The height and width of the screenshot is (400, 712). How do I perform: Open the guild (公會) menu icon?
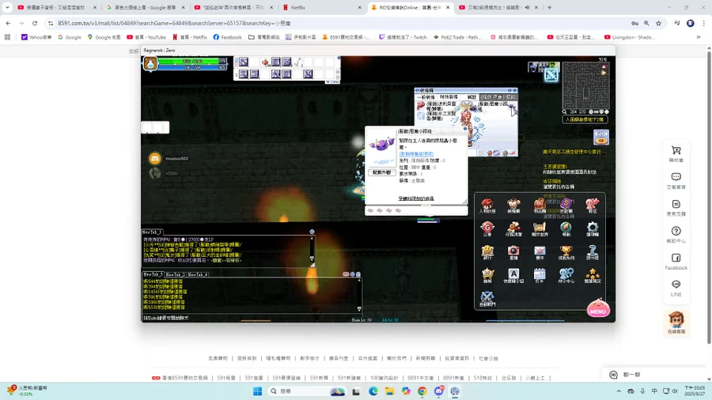[487, 228]
